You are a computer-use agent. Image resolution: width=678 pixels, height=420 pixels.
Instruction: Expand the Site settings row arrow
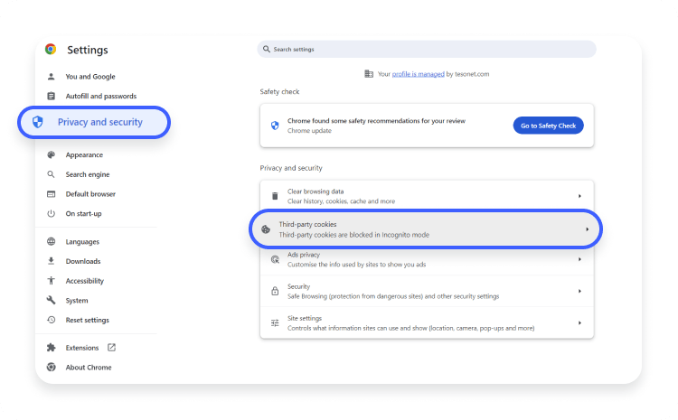pyautogui.click(x=579, y=322)
